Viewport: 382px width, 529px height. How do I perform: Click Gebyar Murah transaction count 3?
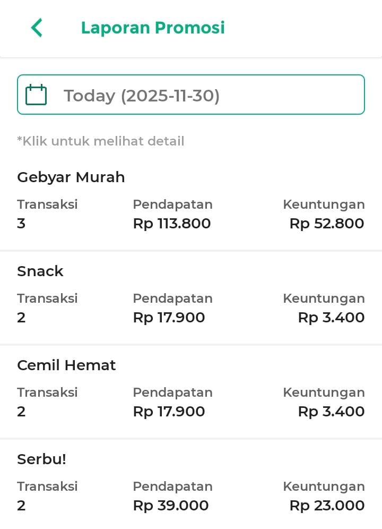tap(21, 224)
